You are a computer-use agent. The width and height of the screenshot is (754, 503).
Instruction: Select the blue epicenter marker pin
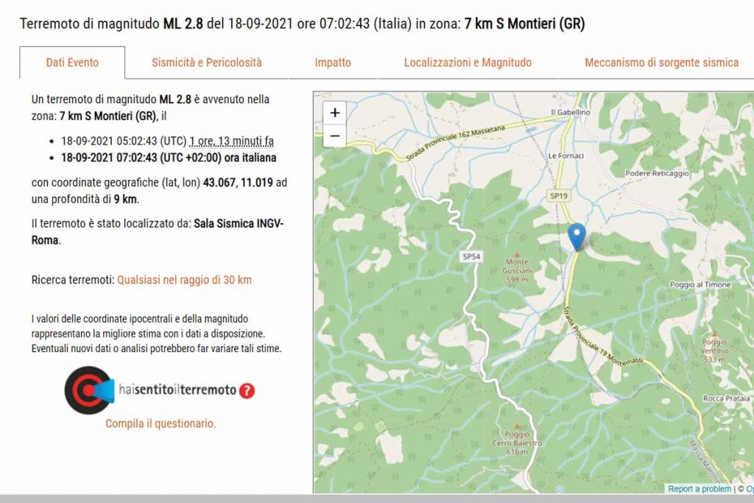[x=578, y=236]
